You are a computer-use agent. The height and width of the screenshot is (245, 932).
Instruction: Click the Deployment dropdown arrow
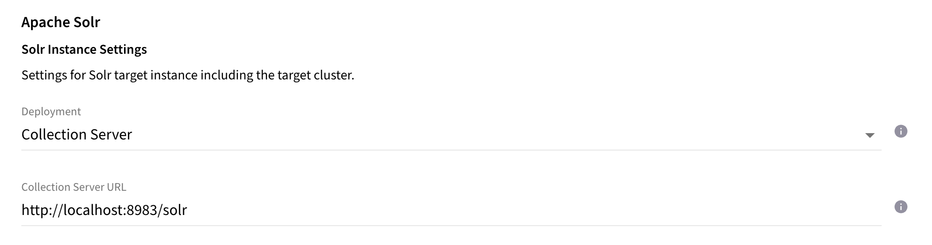pos(870,135)
